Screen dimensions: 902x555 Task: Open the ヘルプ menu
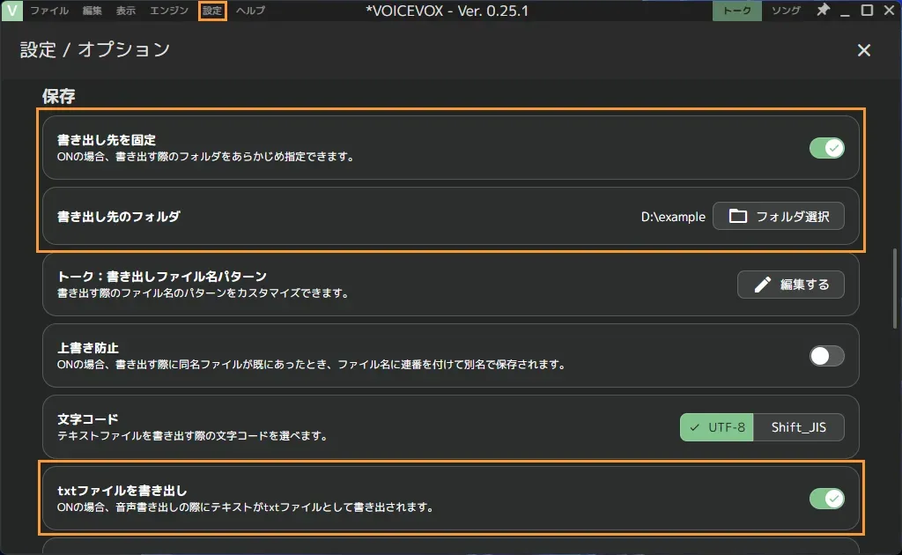click(251, 11)
